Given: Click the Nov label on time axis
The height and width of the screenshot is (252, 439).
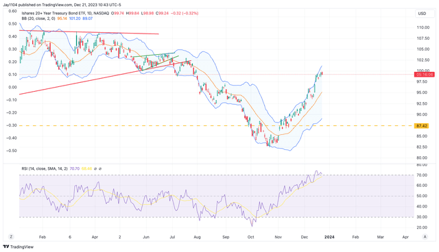Looking at the screenshot, I should coord(278,237).
